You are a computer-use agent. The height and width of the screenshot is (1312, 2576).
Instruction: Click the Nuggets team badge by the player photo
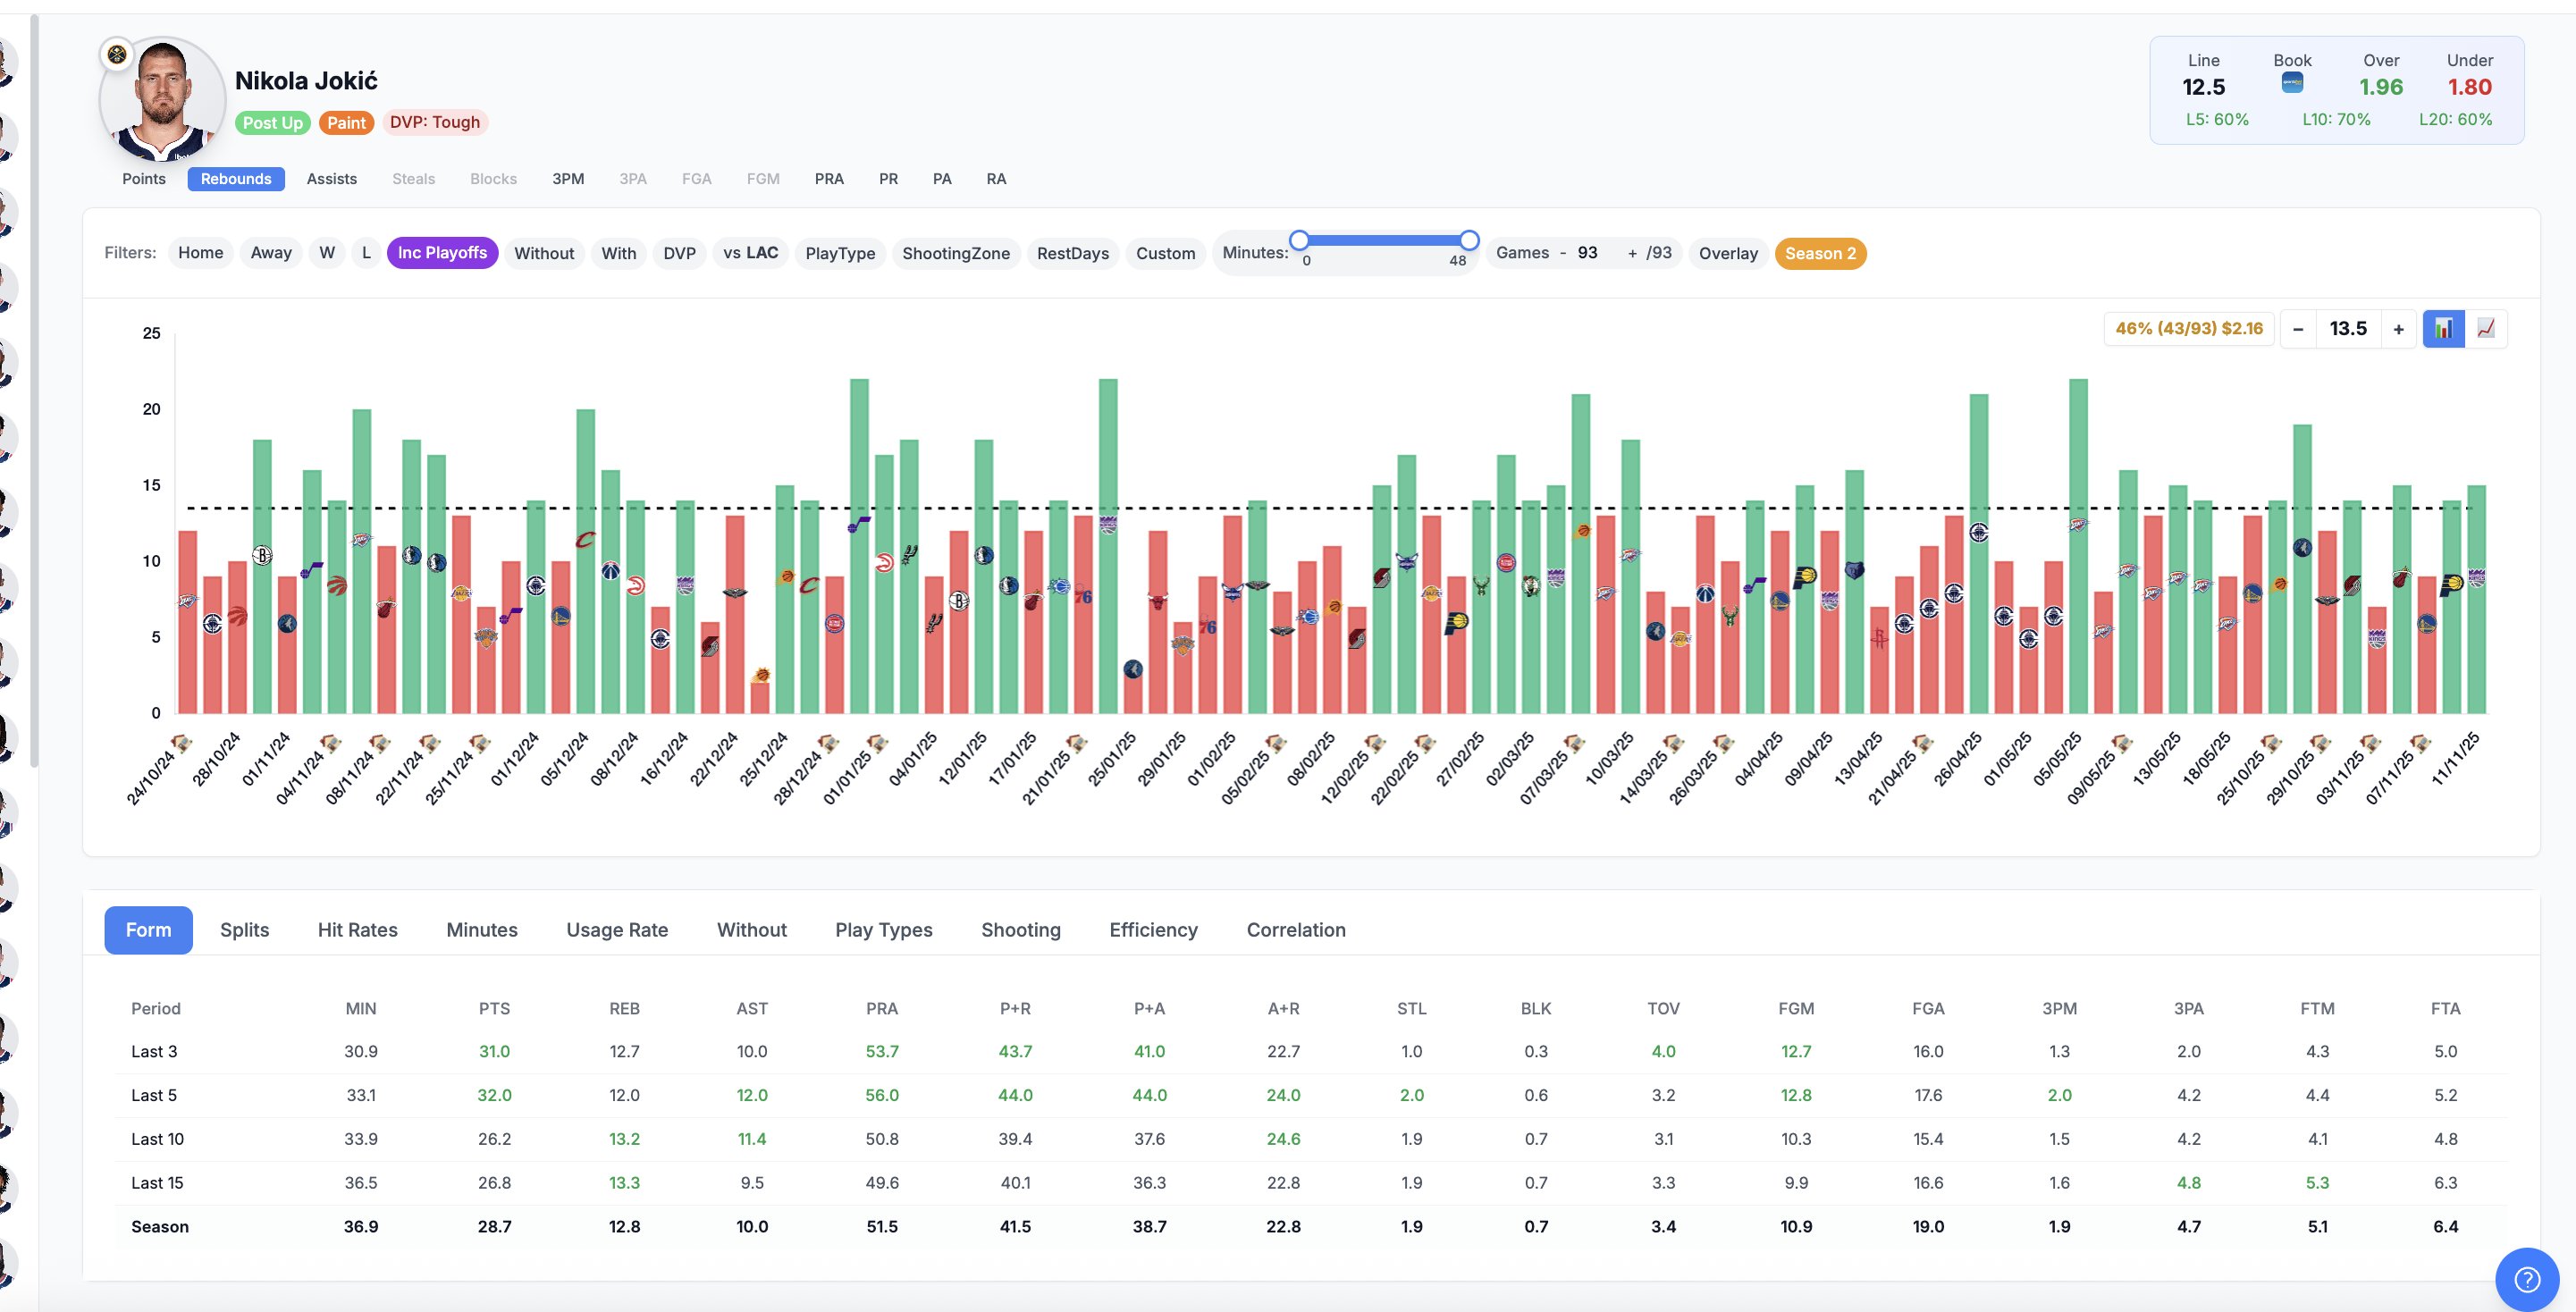pos(117,54)
